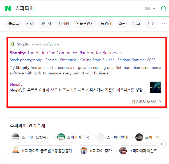Select the 인플루언서 tab

coord(85,24)
